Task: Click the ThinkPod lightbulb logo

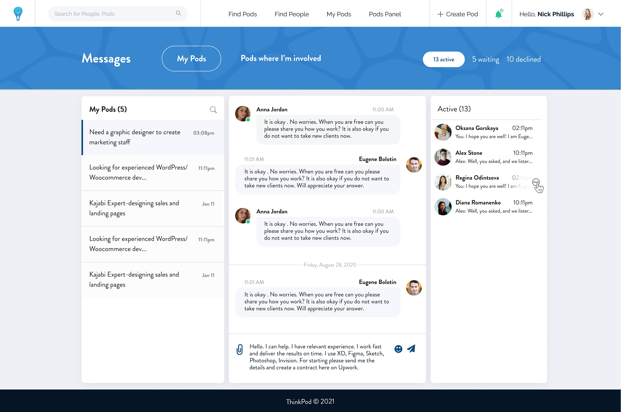Action: [x=18, y=14]
